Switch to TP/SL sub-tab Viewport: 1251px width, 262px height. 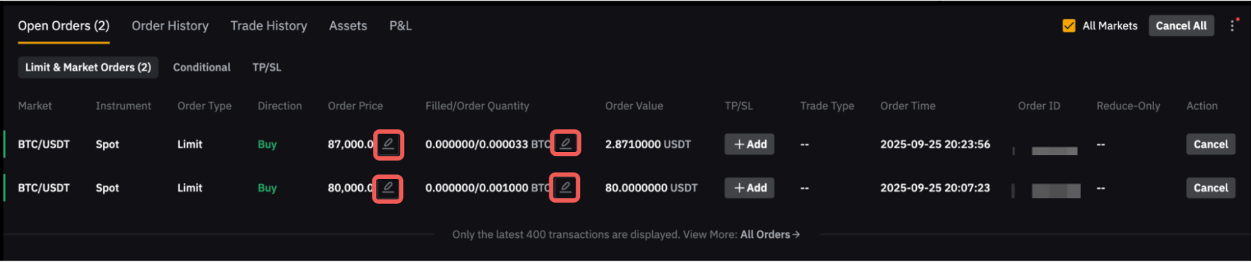(x=267, y=68)
